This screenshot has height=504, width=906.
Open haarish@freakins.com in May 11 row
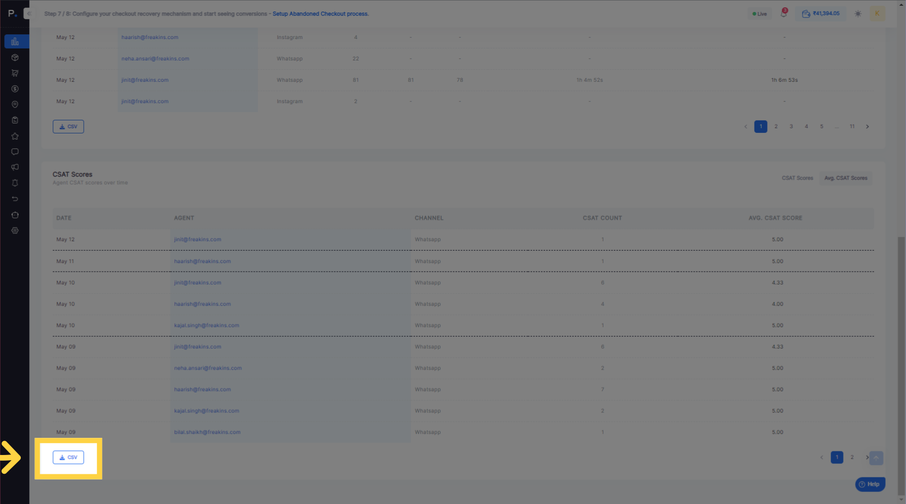coord(202,262)
